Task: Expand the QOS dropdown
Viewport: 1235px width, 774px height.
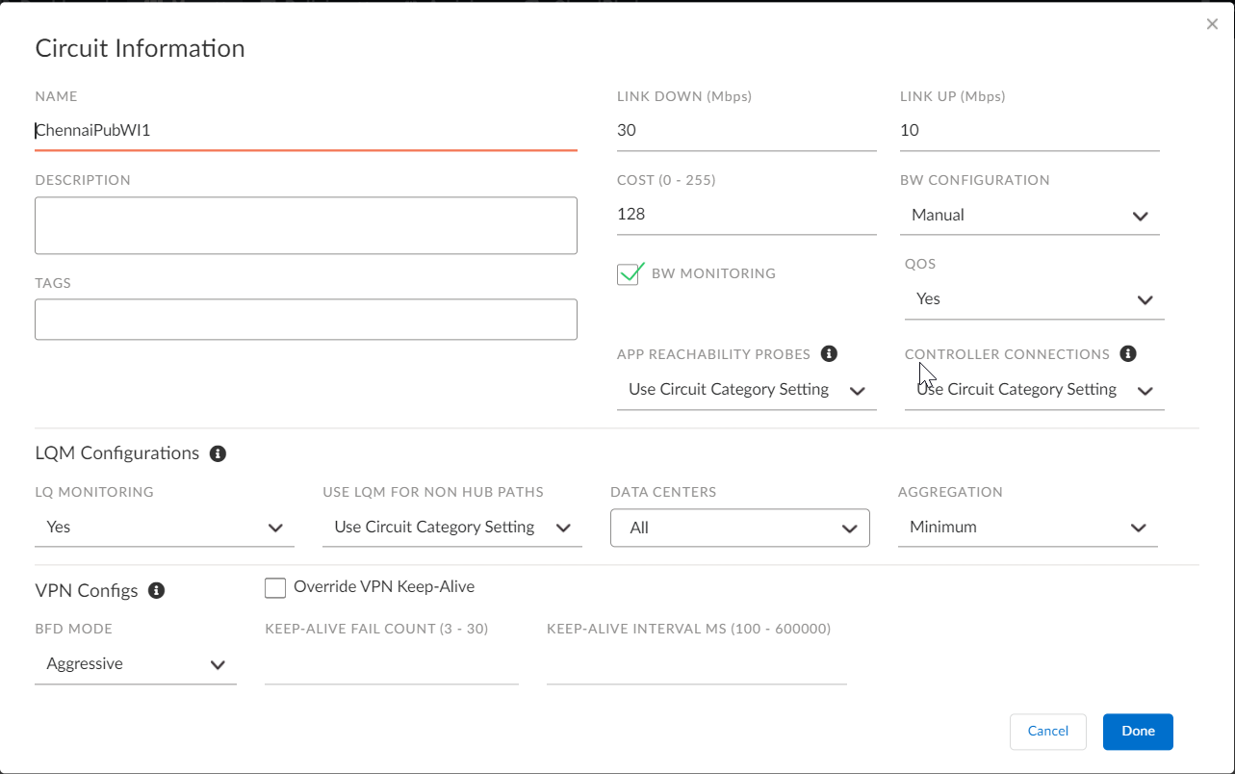Action: pyautogui.click(x=1033, y=299)
